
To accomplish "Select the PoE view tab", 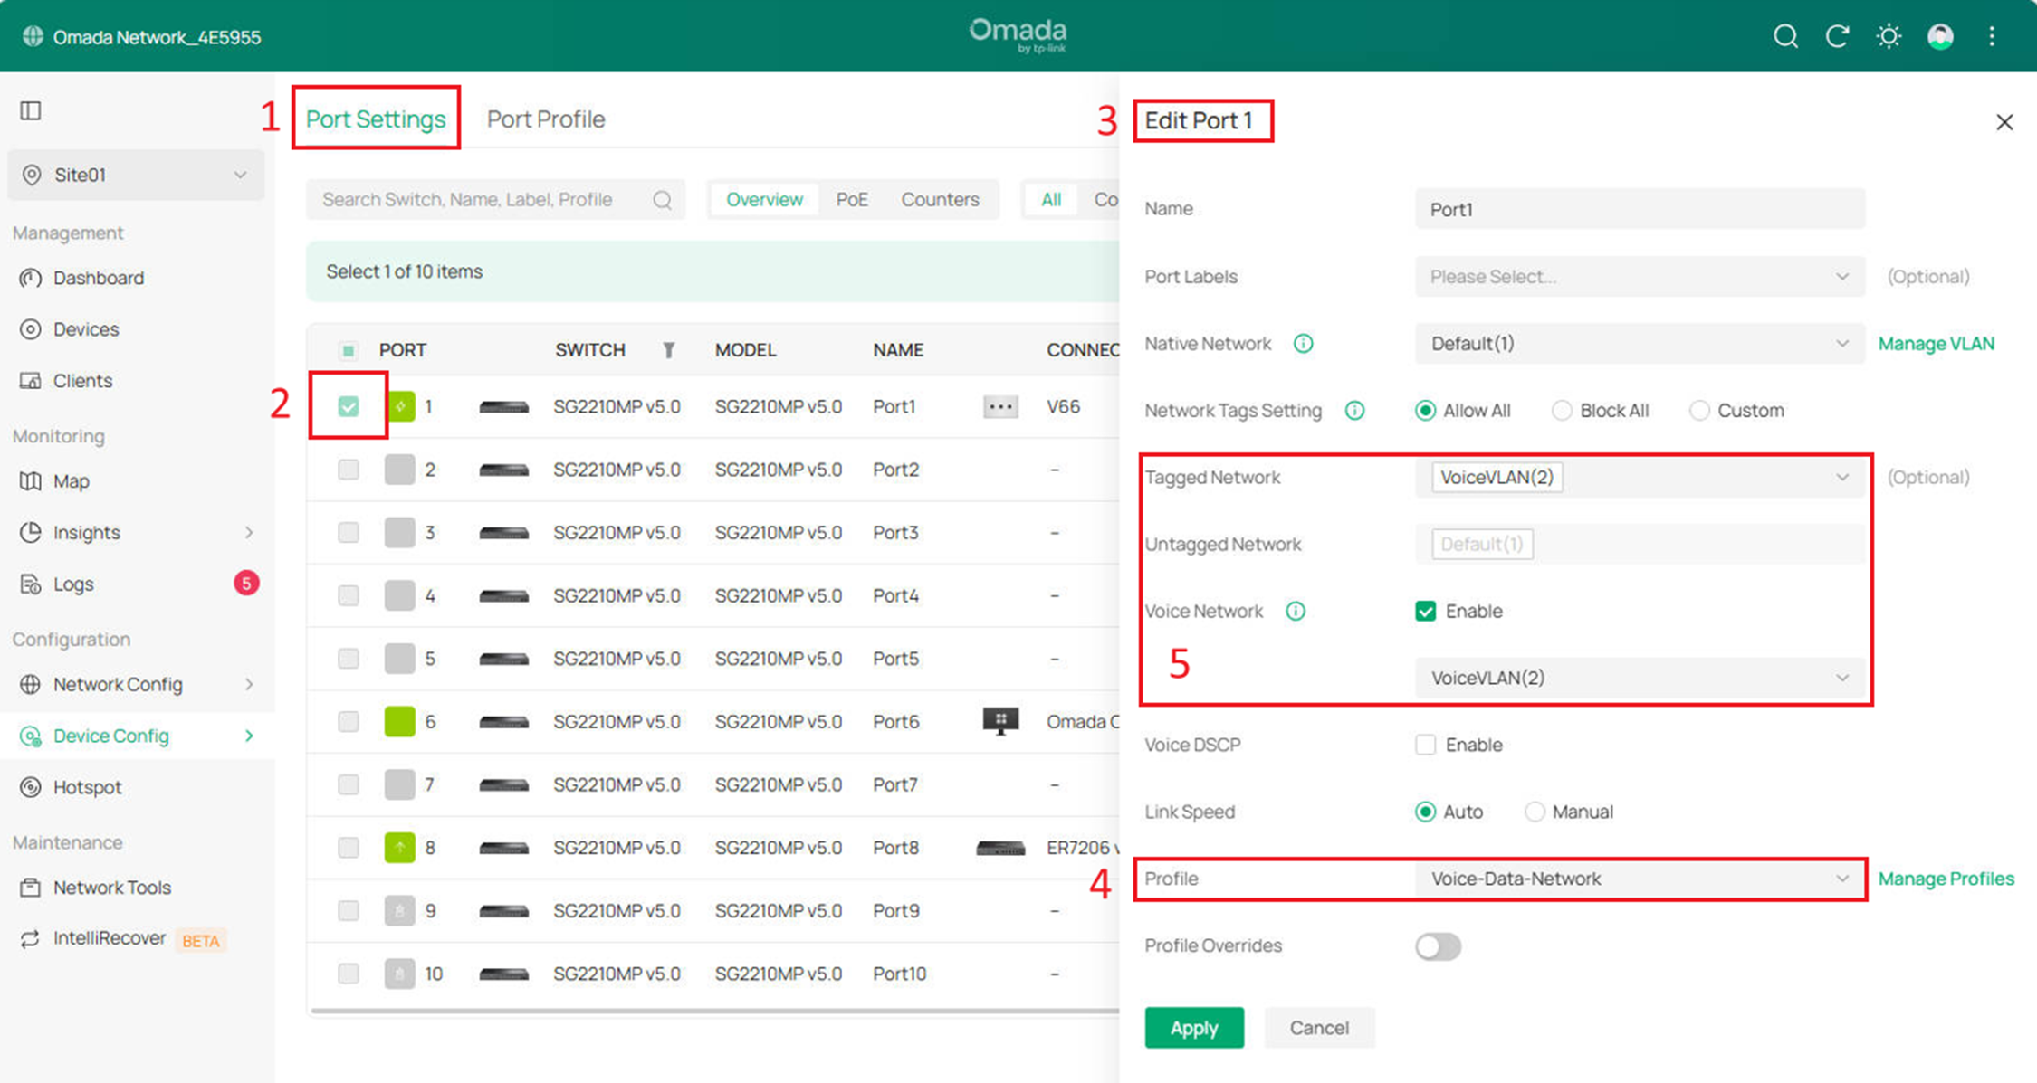I will point(851,200).
